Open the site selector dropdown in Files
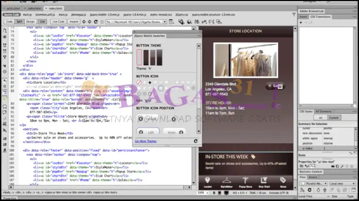Image resolution: width=359 pixels, height=201 pixels. (x=314, y=184)
